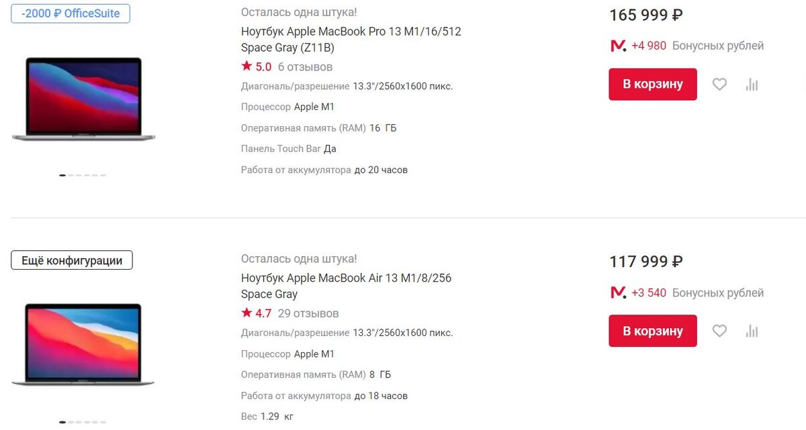Open the MacBook Pro product image
Image resolution: width=806 pixels, height=430 pixels.
(83, 99)
